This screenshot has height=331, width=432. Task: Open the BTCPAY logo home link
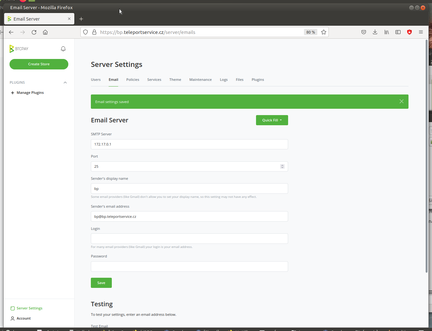tap(19, 49)
